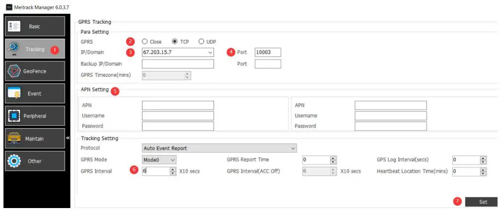Click the GPRS Interval spinner arrows
Viewport: 504px width, 214px height.
pyautogui.click(x=173, y=171)
